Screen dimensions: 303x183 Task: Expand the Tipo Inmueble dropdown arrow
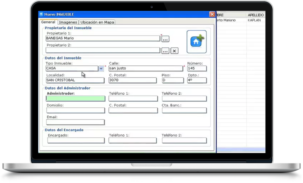click(101, 68)
